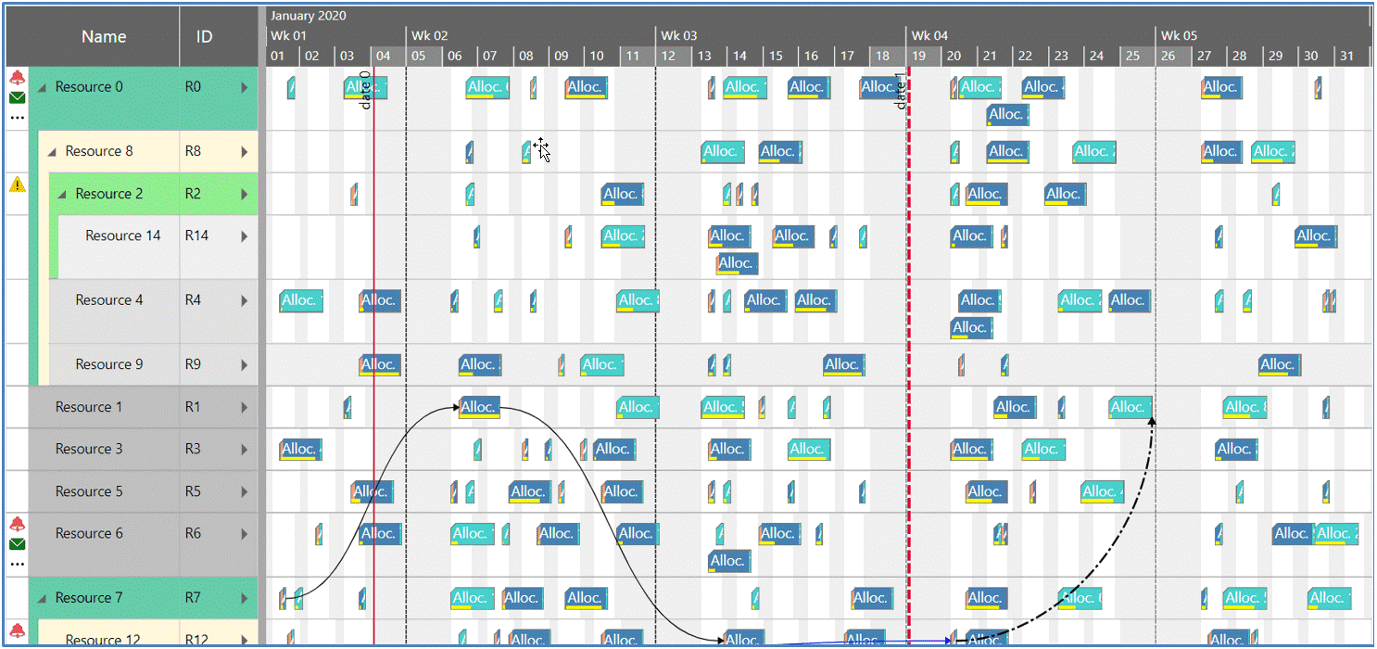Open the chevron arrow on the Resource 14 row
1377x649 pixels.
pyautogui.click(x=246, y=235)
